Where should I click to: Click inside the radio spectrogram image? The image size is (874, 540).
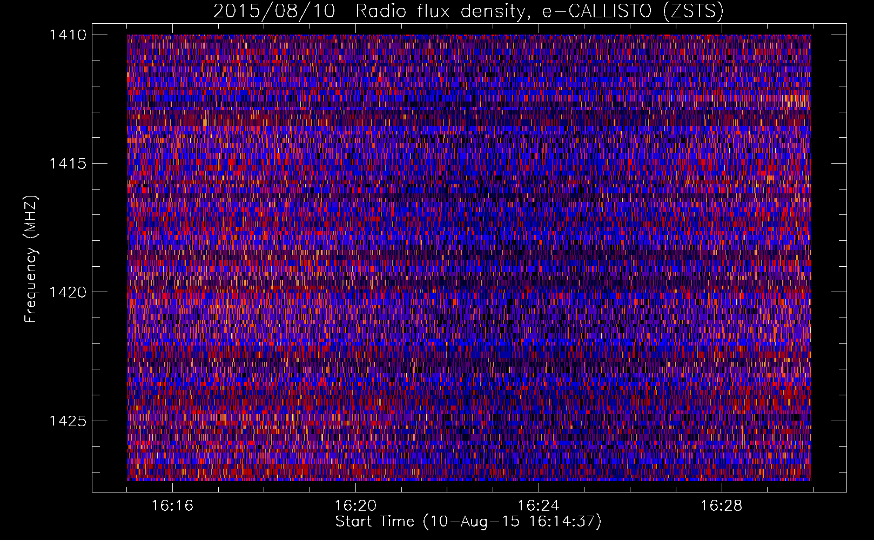coord(469,258)
